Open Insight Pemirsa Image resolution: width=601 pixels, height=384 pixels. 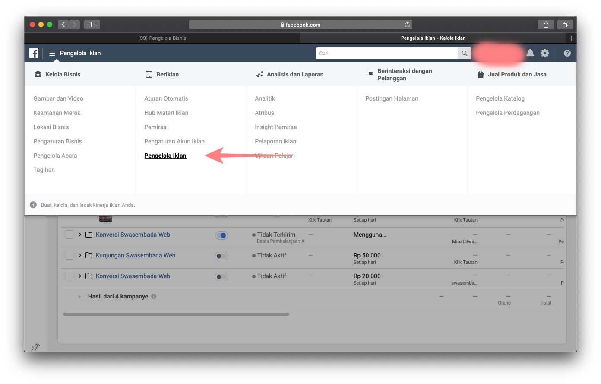[276, 127]
